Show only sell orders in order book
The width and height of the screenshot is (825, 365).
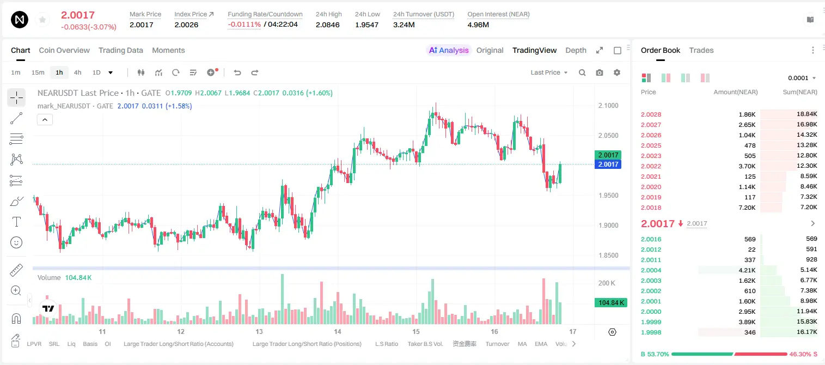(705, 78)
